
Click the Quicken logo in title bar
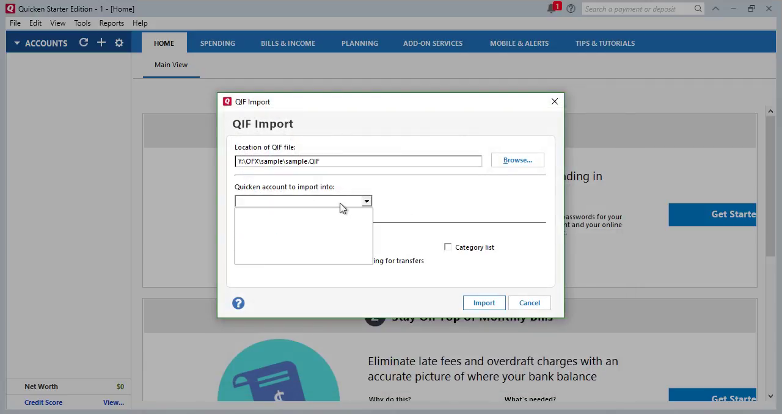pos(10,9)
